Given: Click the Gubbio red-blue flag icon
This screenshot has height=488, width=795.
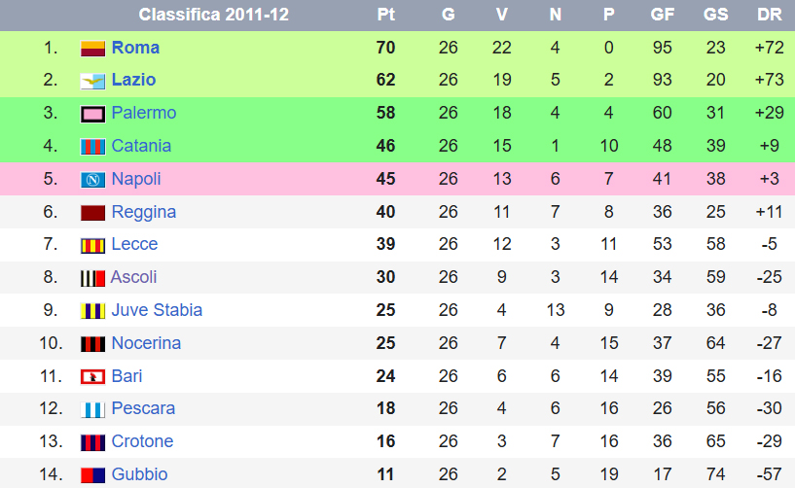Looking at the screenshot, I should (x=92, y=475).
